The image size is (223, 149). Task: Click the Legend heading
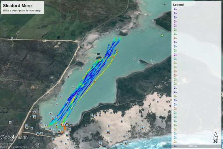pyautogui.click(x=178, y=5)
